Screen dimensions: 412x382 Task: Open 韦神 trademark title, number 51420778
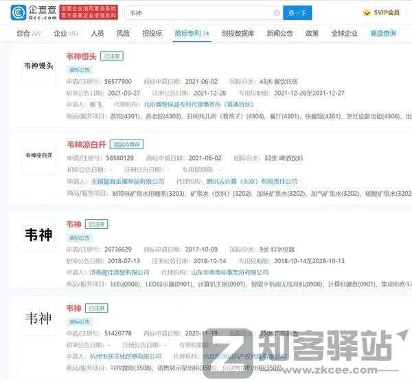tap(74, 308)
